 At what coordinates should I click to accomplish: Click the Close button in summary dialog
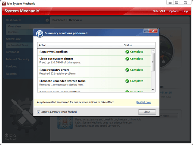[147, 112]
